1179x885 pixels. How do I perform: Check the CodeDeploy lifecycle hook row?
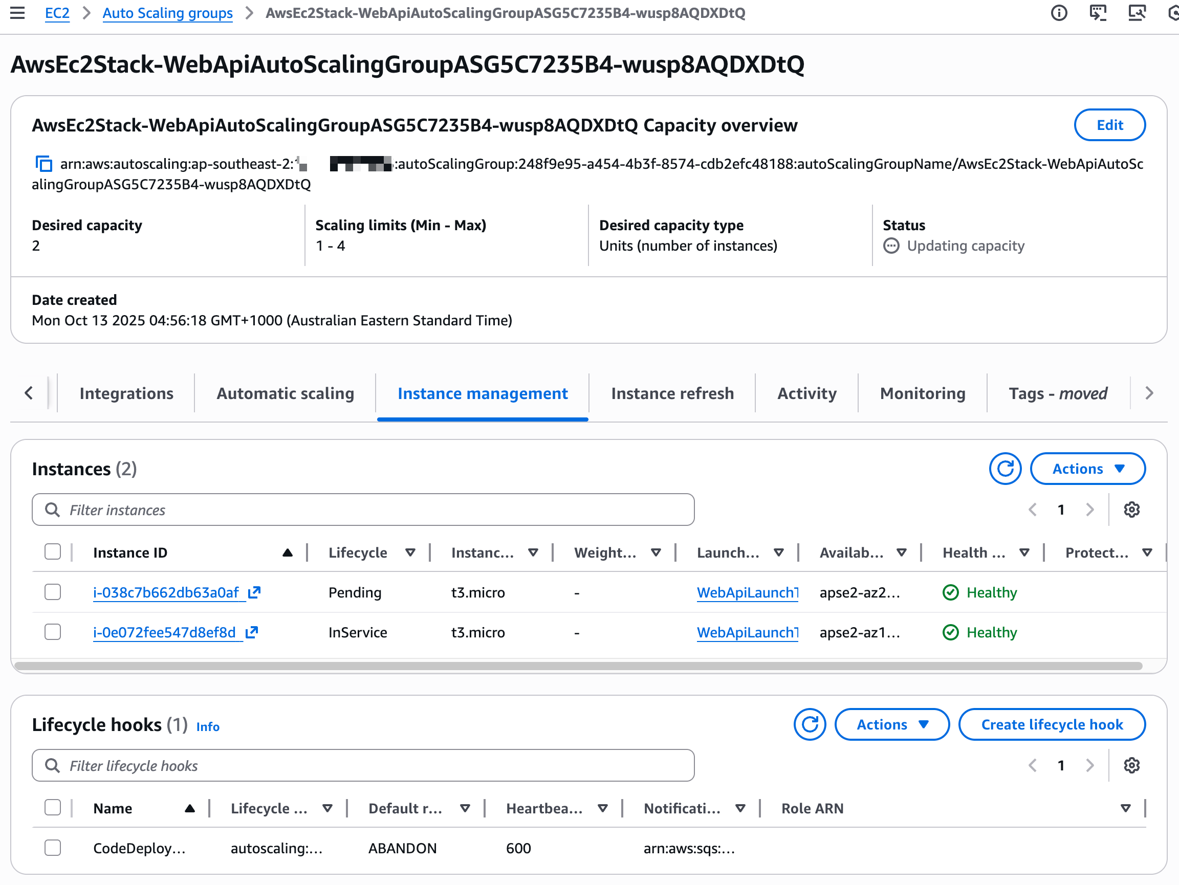coord(52,847)
